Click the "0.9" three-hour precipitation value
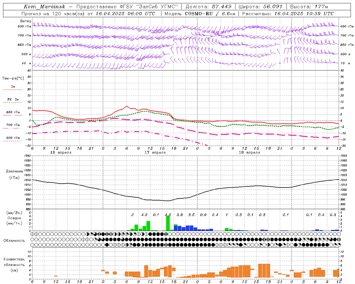Image resolution: width=355 pixels, height=284 pixels. [x=203, y=215]
